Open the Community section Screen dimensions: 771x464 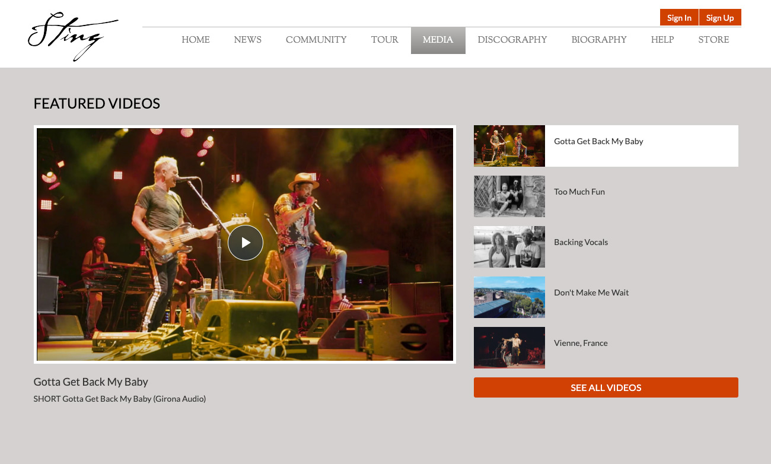point(316,40)
